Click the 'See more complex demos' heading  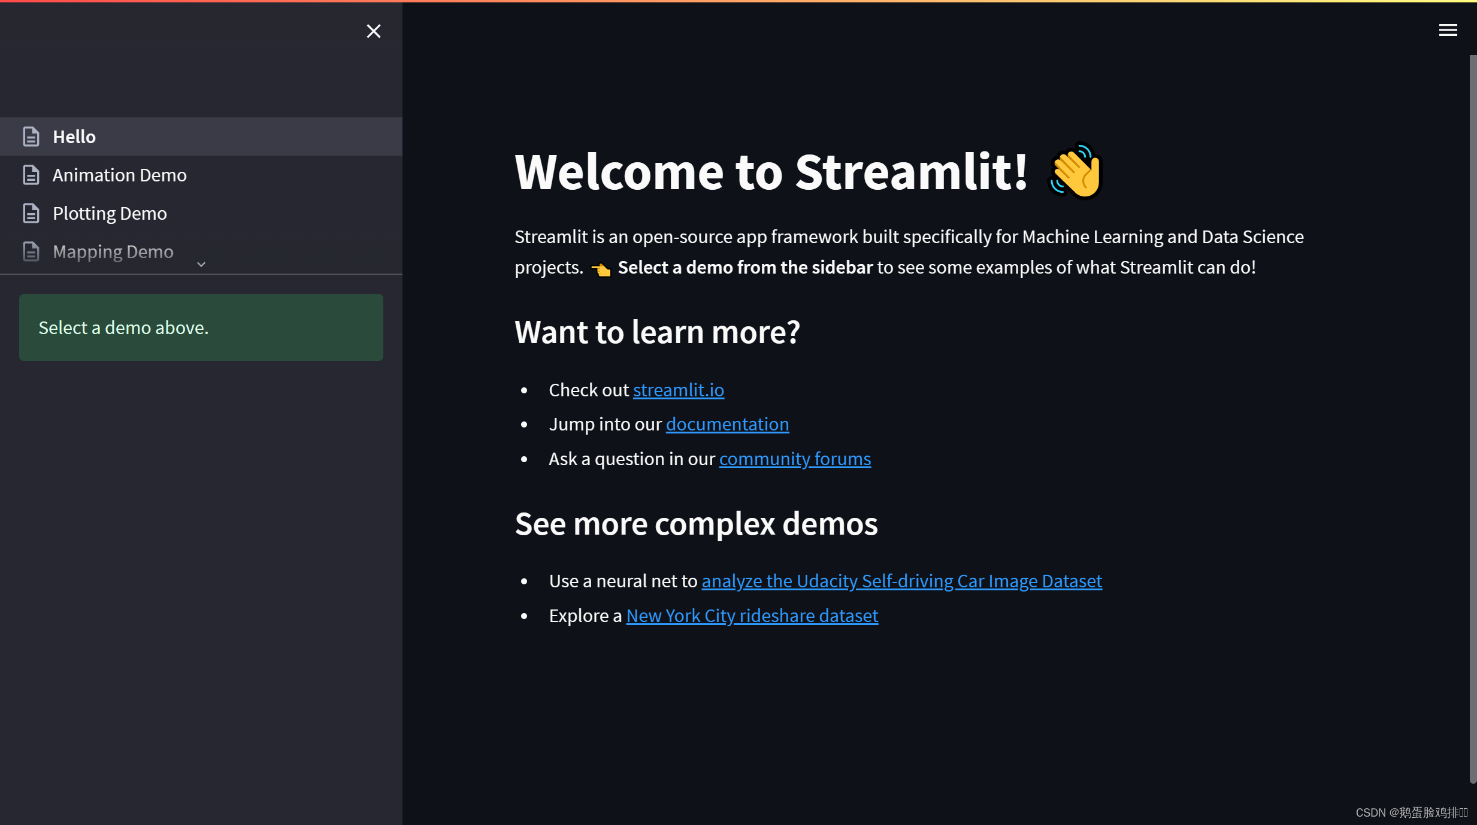coord(696,524)
